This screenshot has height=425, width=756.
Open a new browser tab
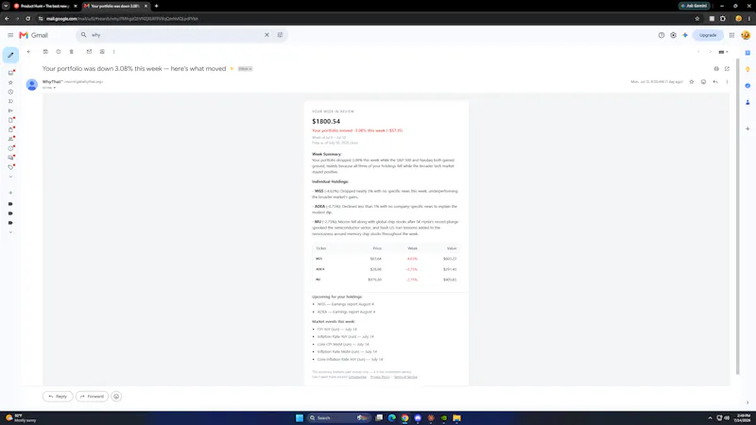tap(156, 6)
